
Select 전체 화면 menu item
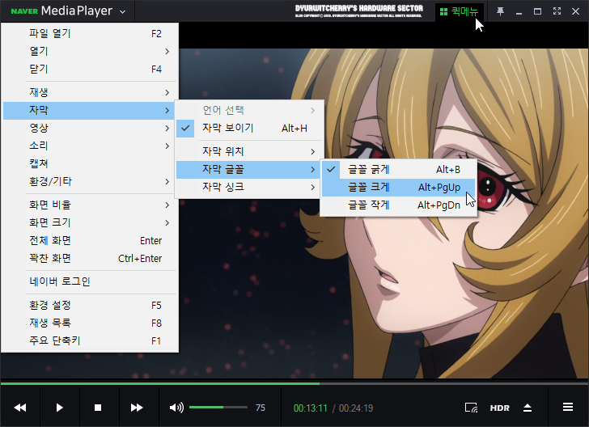coord(90,241)
